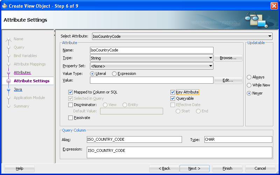Set Updatable to While New
280x175 pixels.
coord(249,85)
